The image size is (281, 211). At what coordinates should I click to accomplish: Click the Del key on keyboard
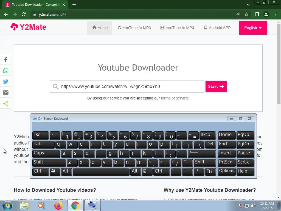(210, 145)
